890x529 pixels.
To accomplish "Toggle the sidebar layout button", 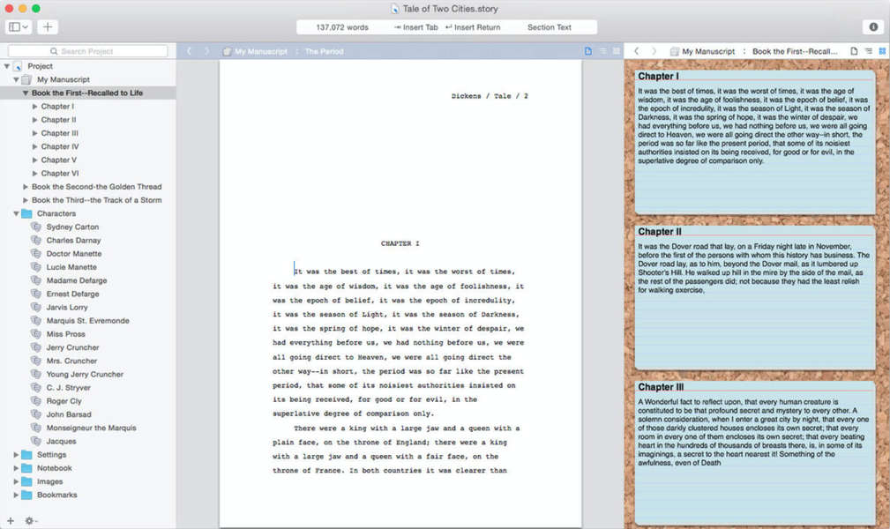I will (19, 26).
